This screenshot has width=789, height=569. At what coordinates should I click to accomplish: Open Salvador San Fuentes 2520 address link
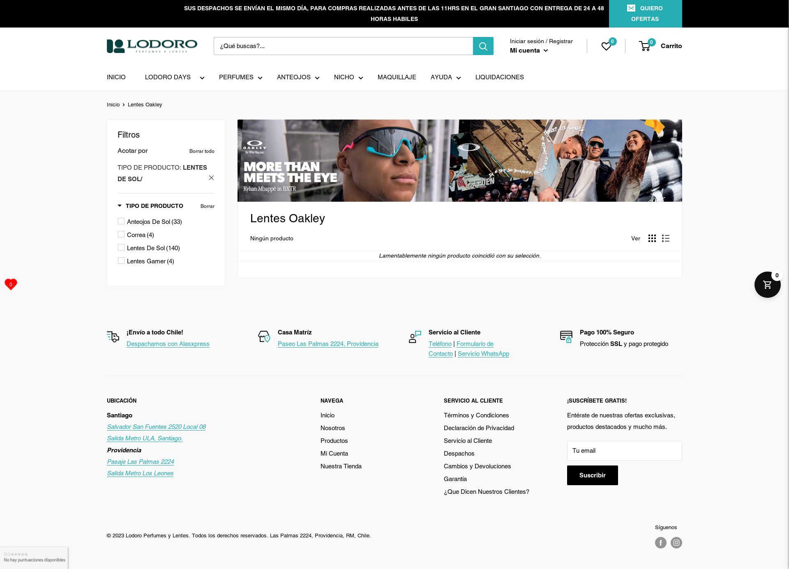(x=157, y=427)
